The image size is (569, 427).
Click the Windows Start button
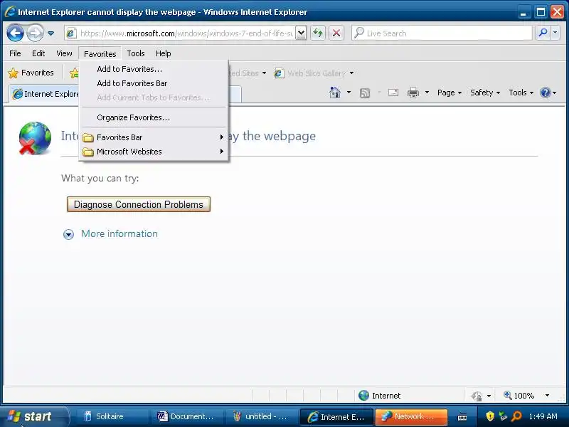33,416
